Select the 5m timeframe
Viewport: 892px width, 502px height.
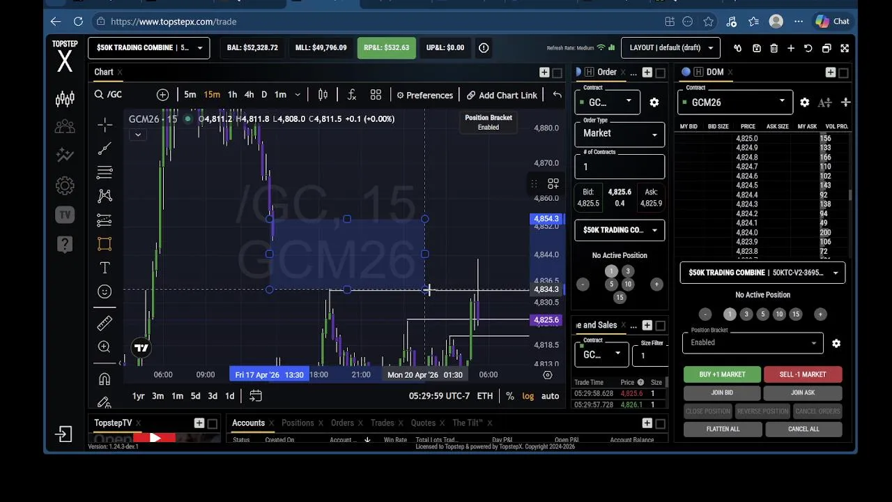coord(190,95)
